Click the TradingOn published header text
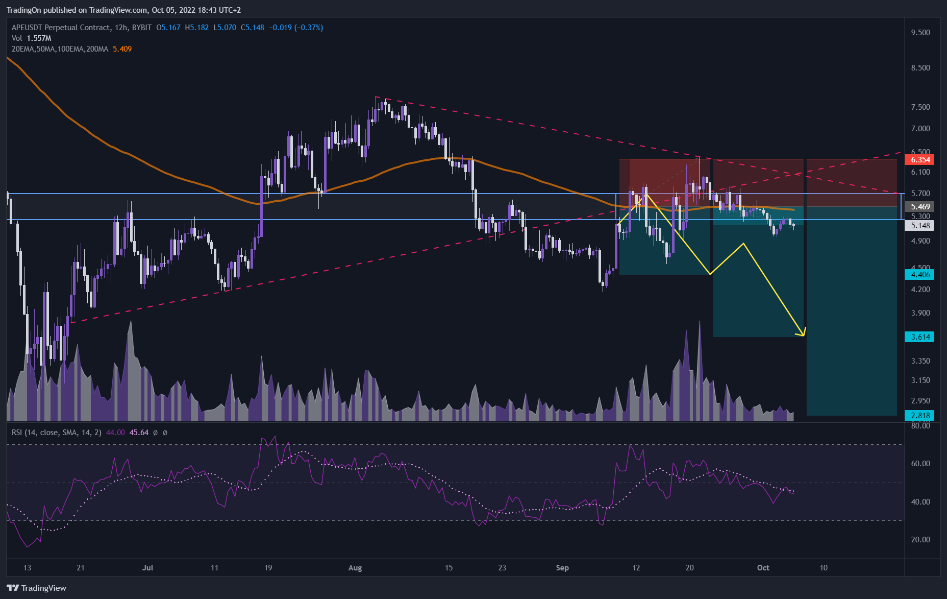Viewport: 947px width, 599px height. coord(123,10)
